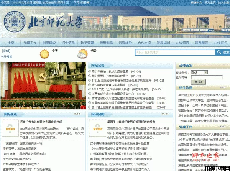
Task: Open the 成绩查询 panel header
Action: click(x=186, y=66)
